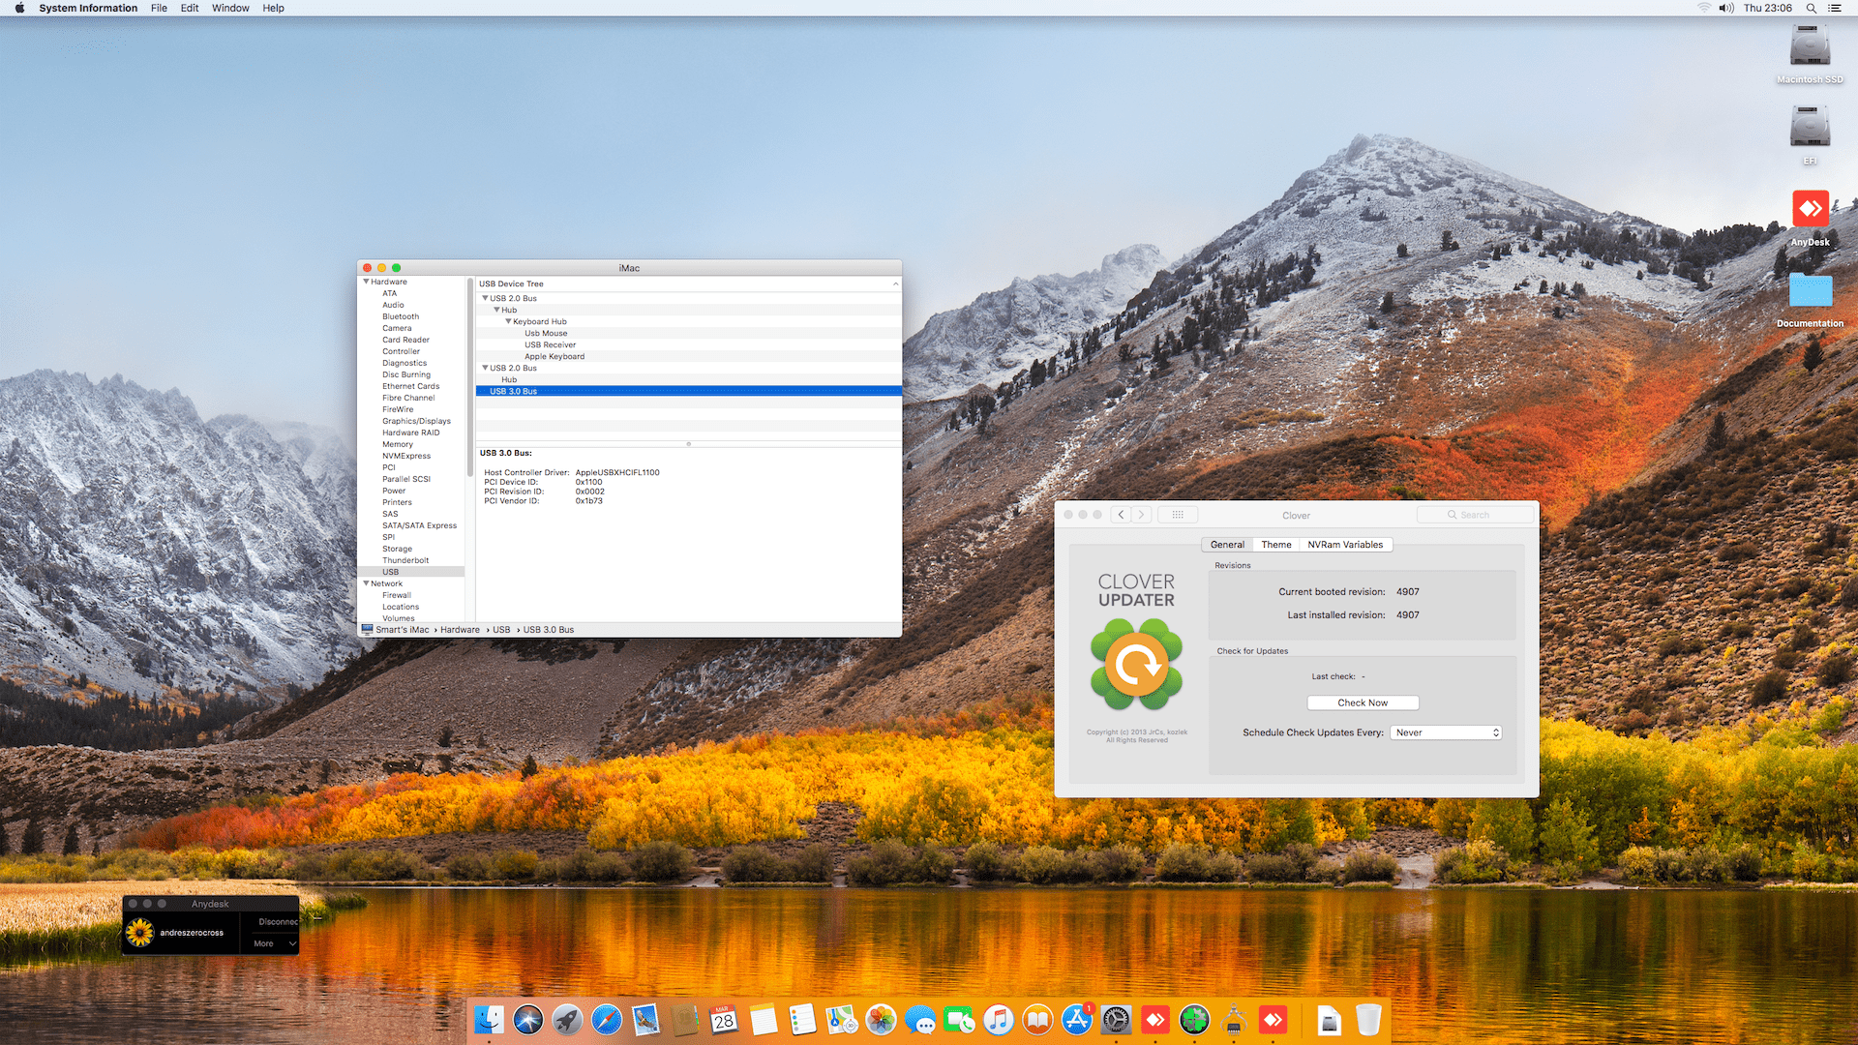Open Safari from the dock
This screenshot has width=1858, height=1045.
[607, 1019]
